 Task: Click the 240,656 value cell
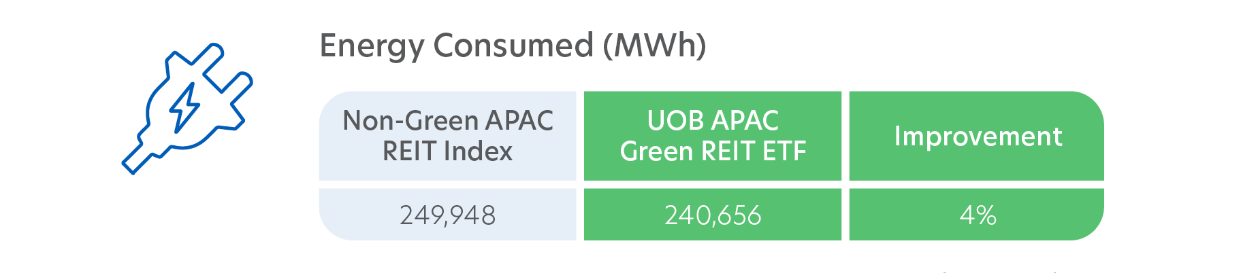[713, 215]
